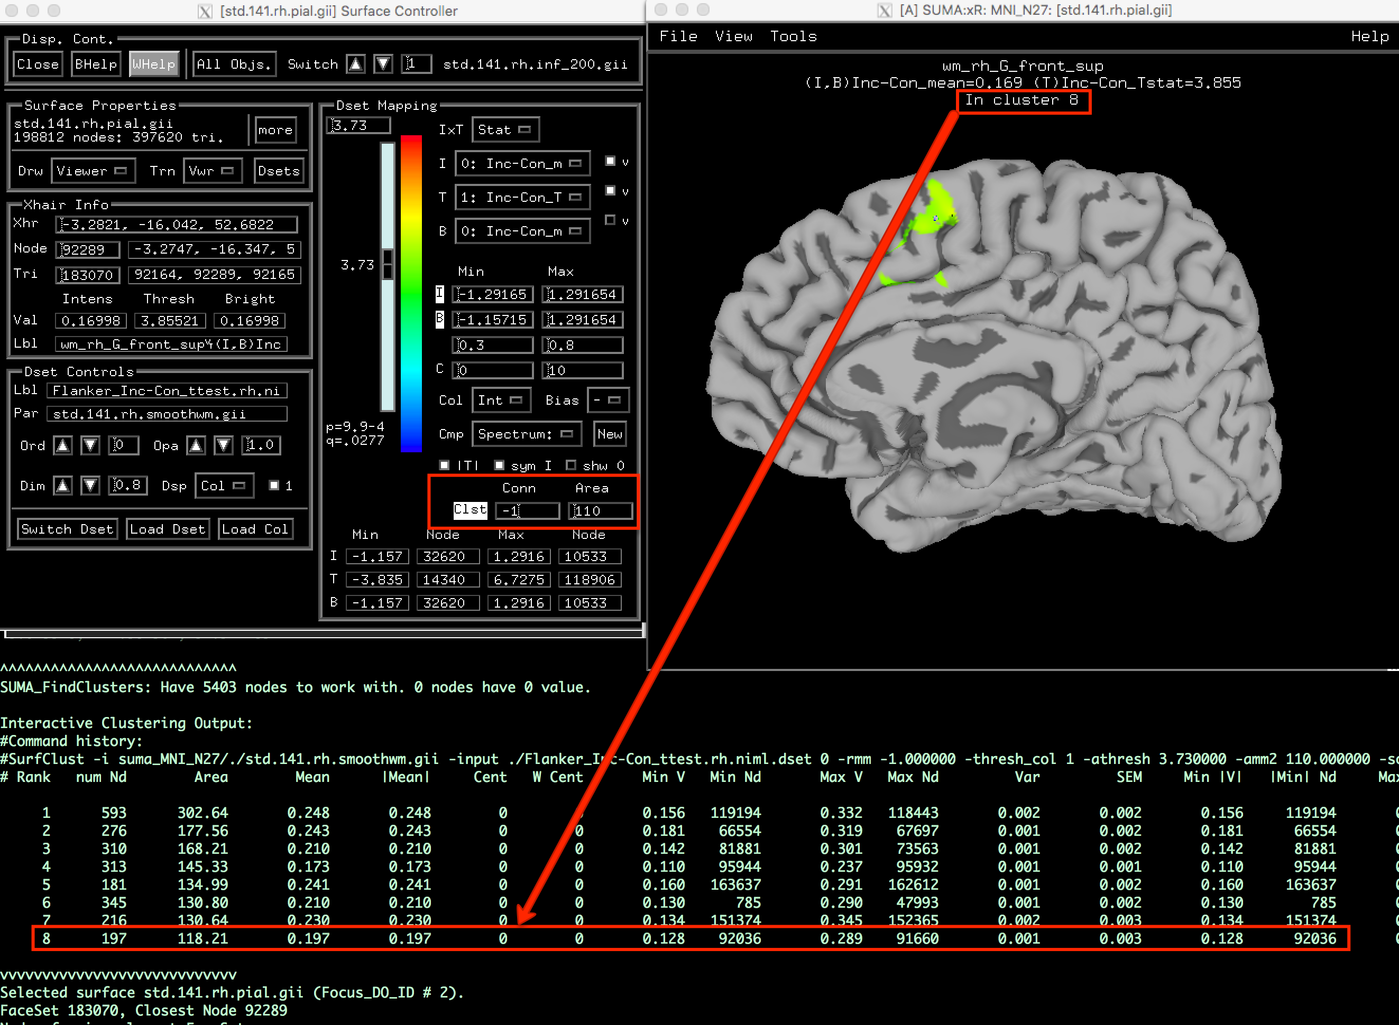1399x1025 pixels.
Task: Toggle the B range lock button
Action: coord(439,319)
